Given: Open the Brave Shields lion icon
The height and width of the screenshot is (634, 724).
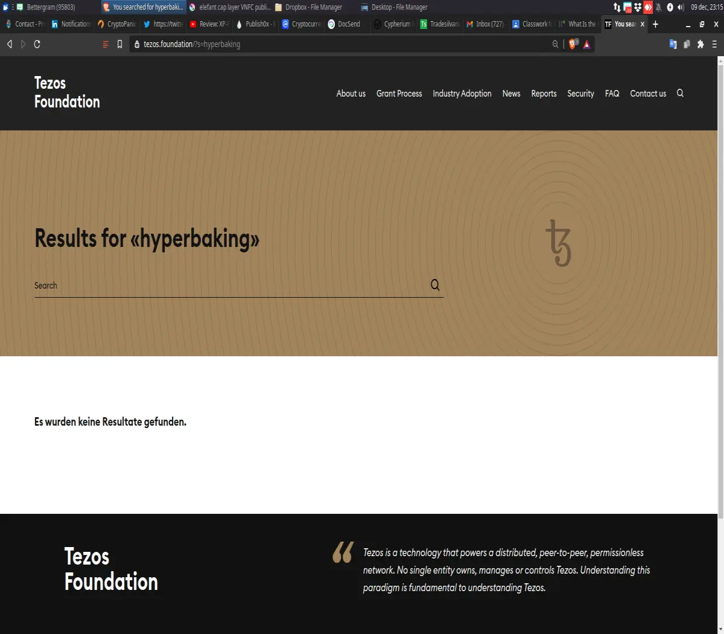Looking at the screenshot, I should point(573,44).
